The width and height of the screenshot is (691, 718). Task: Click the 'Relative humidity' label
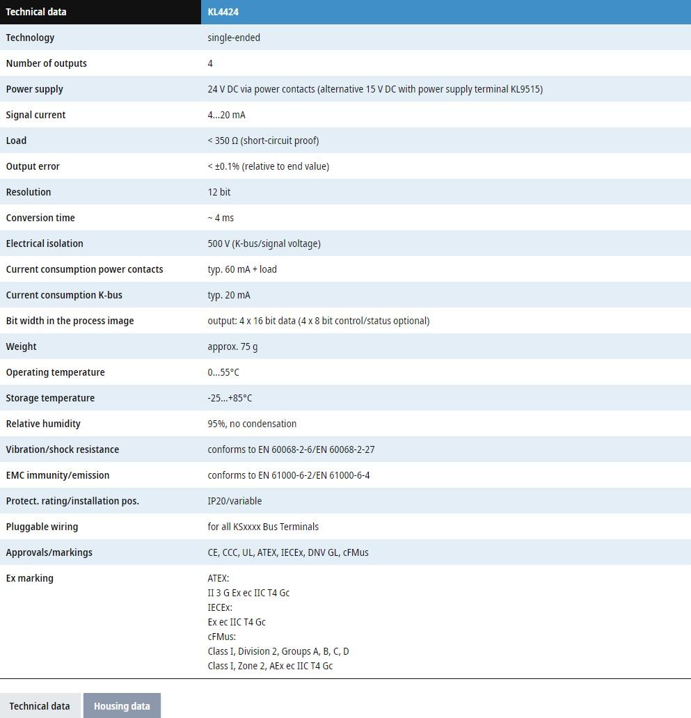[43, 424]
